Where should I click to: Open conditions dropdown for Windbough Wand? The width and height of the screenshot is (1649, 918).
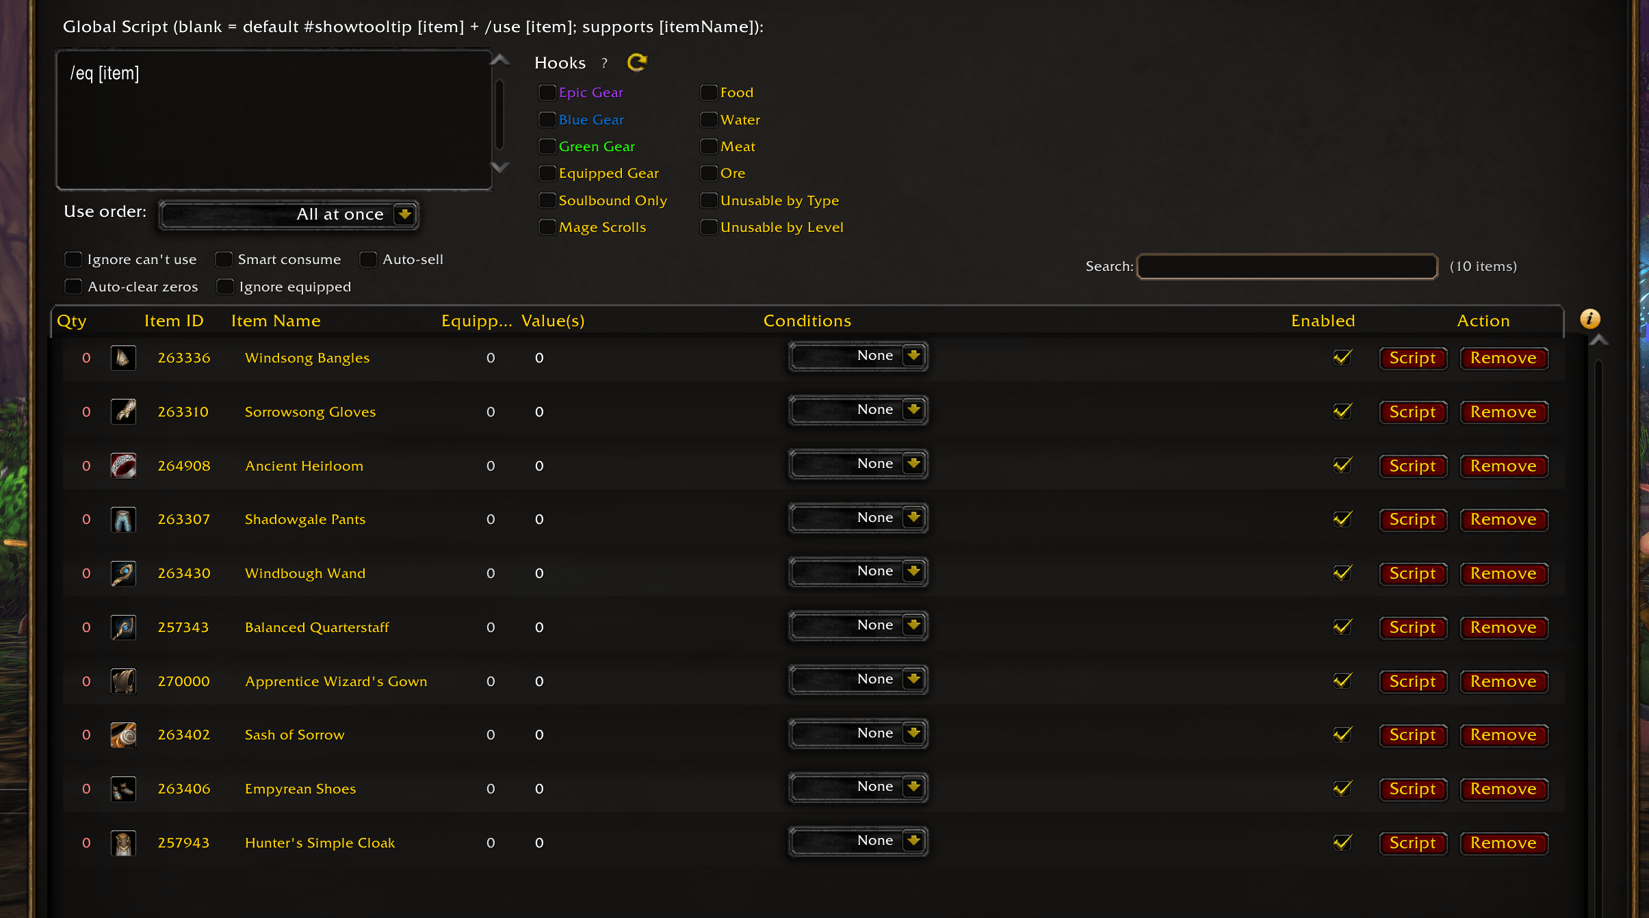coord(858,571)
